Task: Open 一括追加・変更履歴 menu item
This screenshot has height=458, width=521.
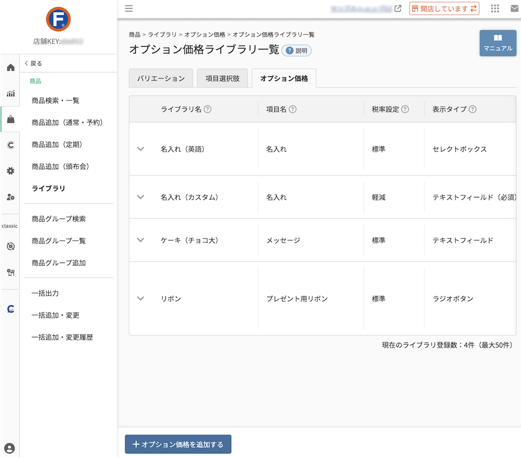Action: coord(62,337)
